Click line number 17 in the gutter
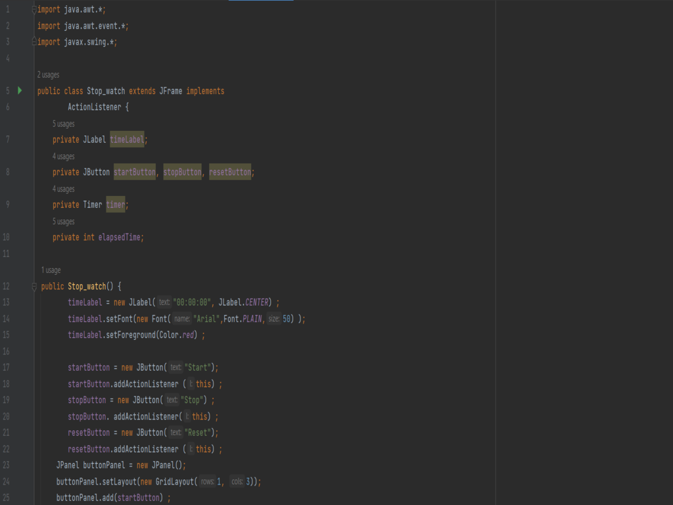 tap(6, 368)
